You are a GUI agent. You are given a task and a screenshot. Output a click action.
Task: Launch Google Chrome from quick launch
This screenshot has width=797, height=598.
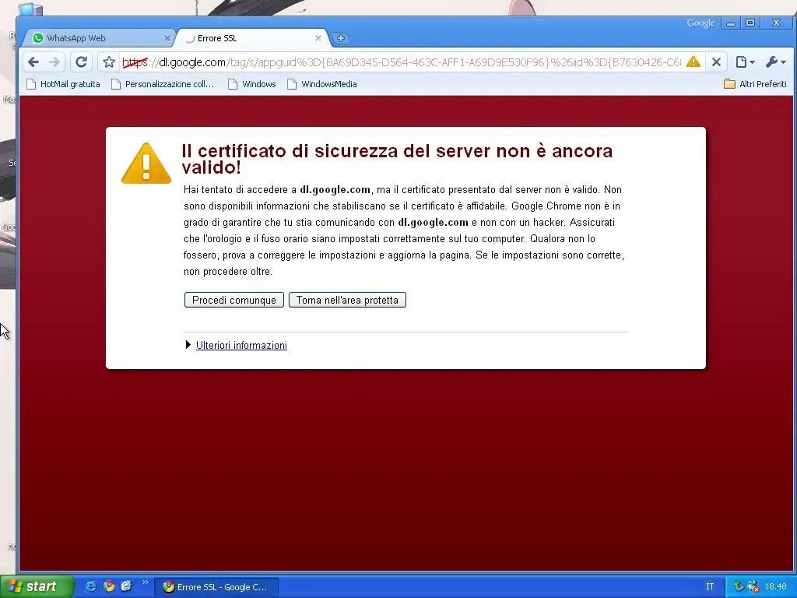(109, 586)
